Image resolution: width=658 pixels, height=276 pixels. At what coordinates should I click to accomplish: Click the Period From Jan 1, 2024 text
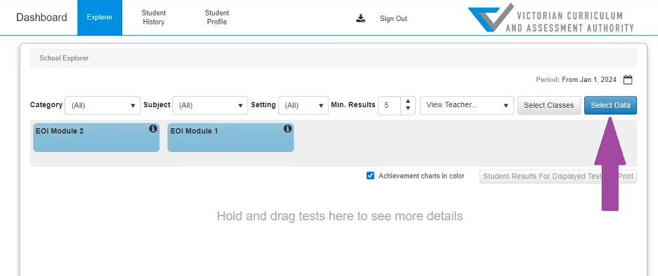576,80
